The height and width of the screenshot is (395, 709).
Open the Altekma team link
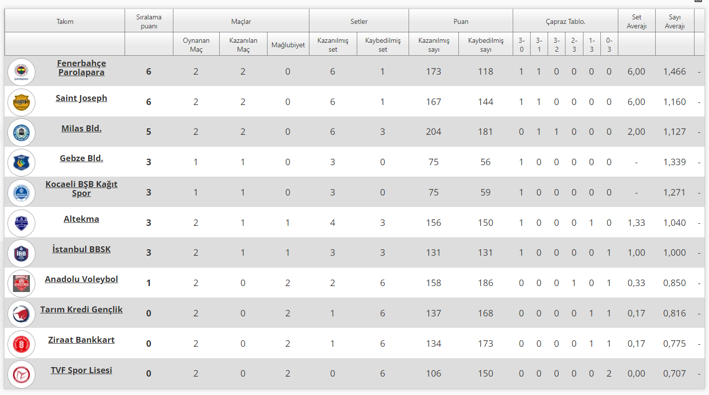click(81, 219)
